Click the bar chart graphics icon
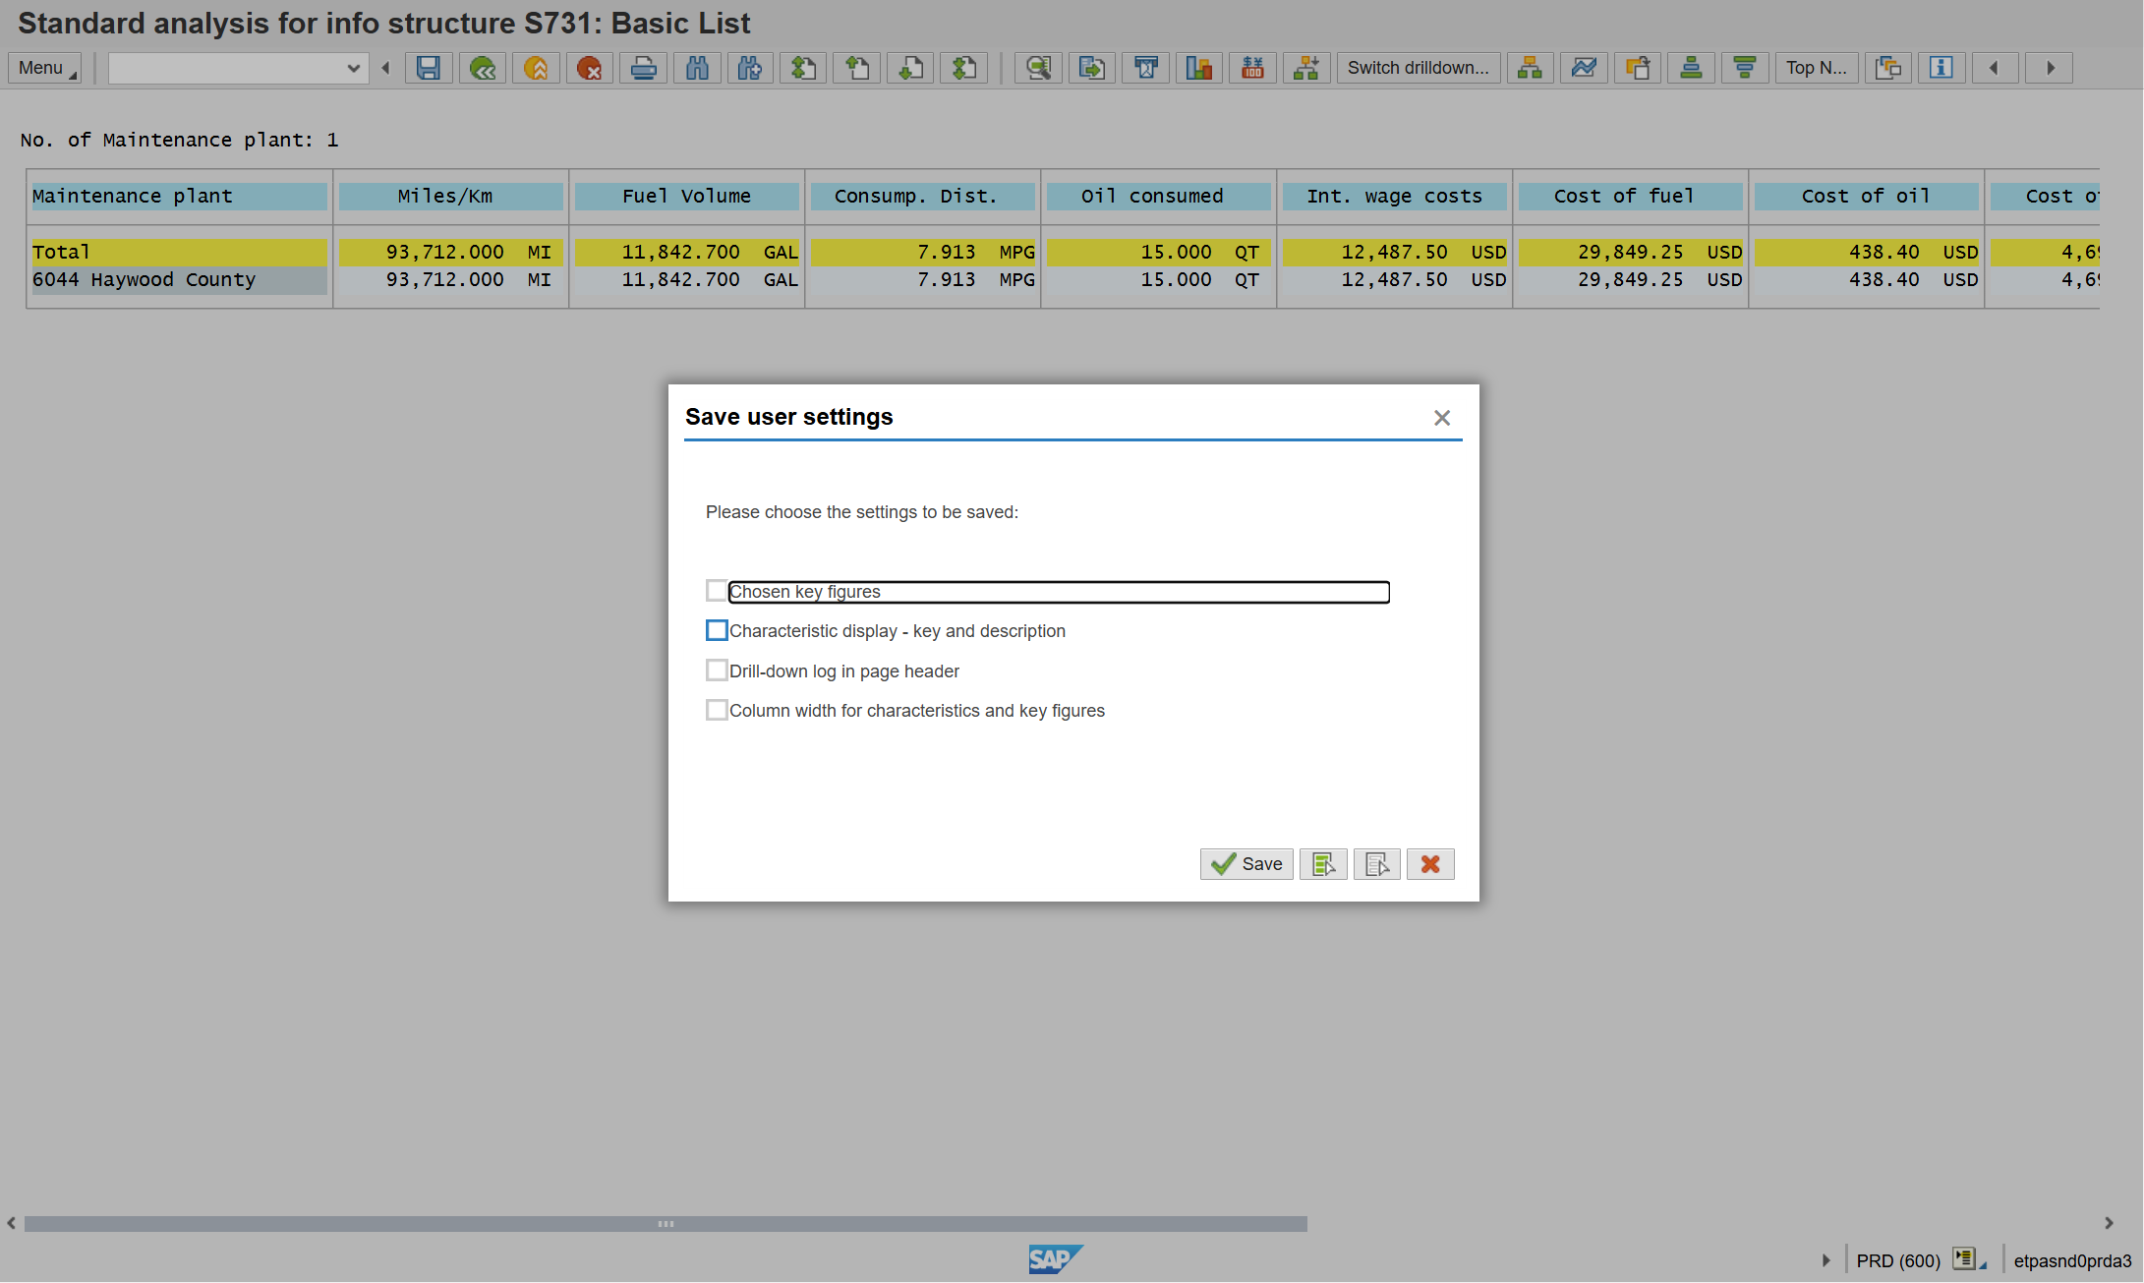2144x1283 pixels. coord(1199,68)
